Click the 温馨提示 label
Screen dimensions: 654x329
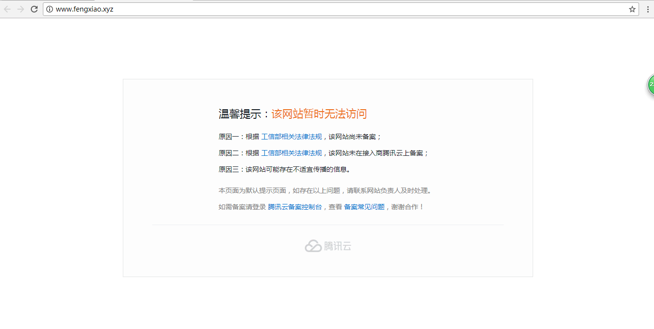pyautogui.click(x=240, y=114)
